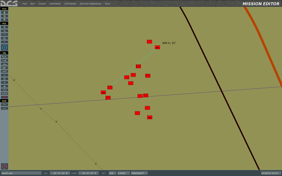Open the mission briefing editor
This screenshot has width=282, height=176.
[4, 27]
